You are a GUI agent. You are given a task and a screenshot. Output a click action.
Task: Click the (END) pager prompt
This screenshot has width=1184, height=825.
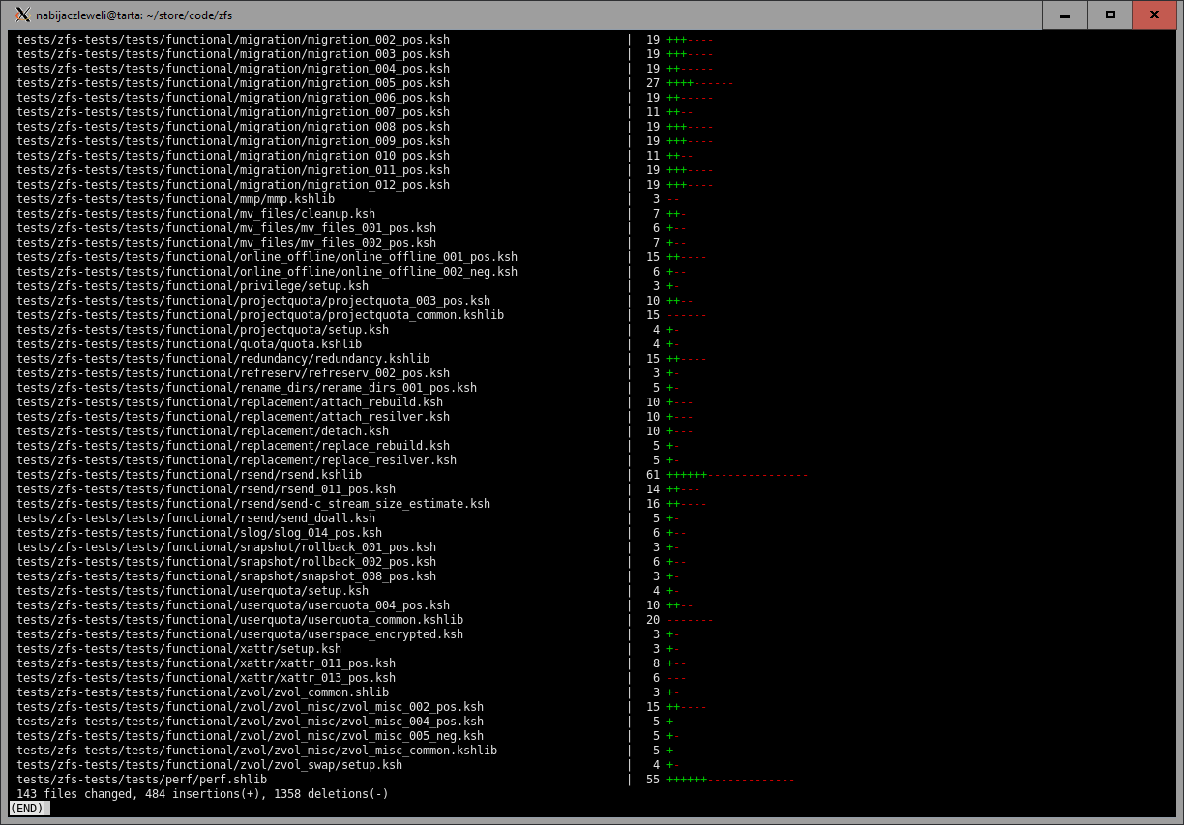point(30,809)
